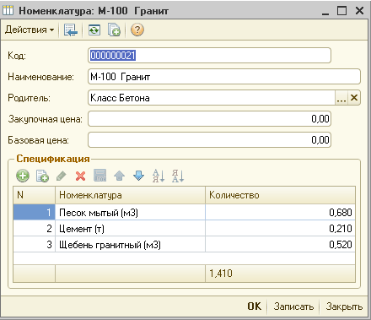The width and height of the screenshot is (371, 320).
Task: Move specification row up with arrow icon
Action: click(x=119, y=176)
